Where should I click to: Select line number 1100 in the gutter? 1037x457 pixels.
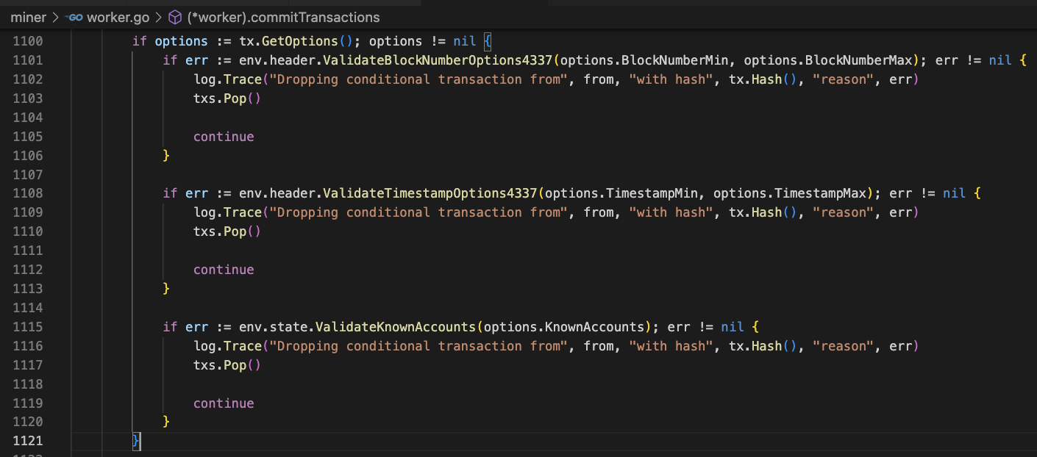[x=28, y=41]
